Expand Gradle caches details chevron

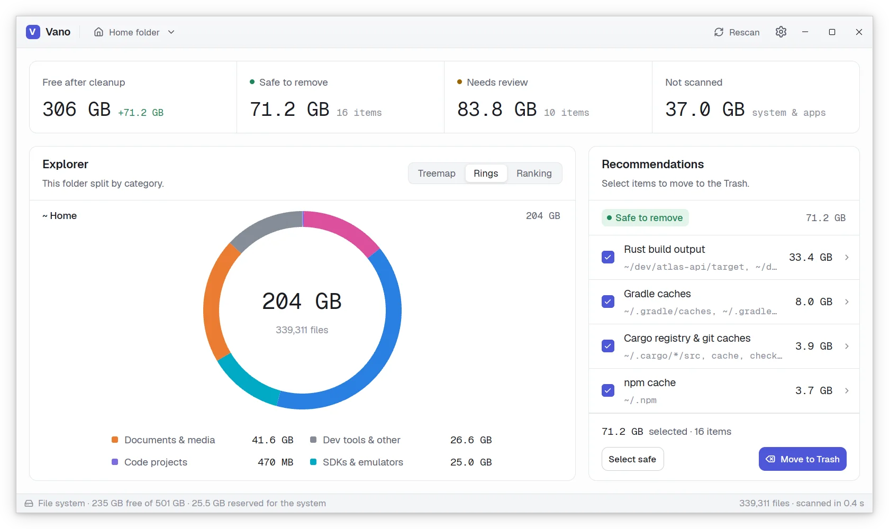pos(847,302)
